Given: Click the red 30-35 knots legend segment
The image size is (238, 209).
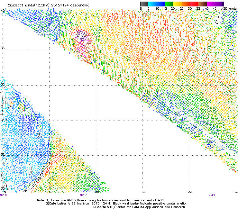Looking at the screenshot, I should coord(194,4).
